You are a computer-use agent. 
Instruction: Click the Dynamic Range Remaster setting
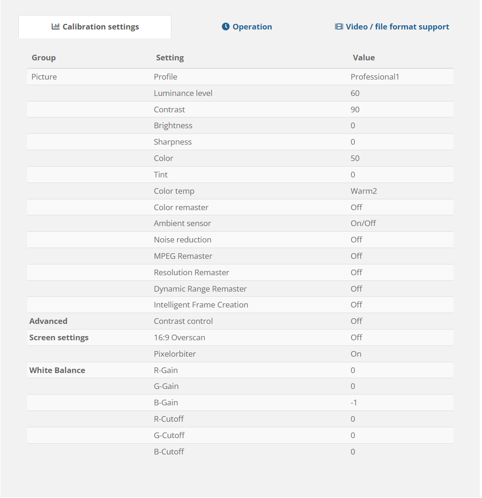[x=200, y=289]
